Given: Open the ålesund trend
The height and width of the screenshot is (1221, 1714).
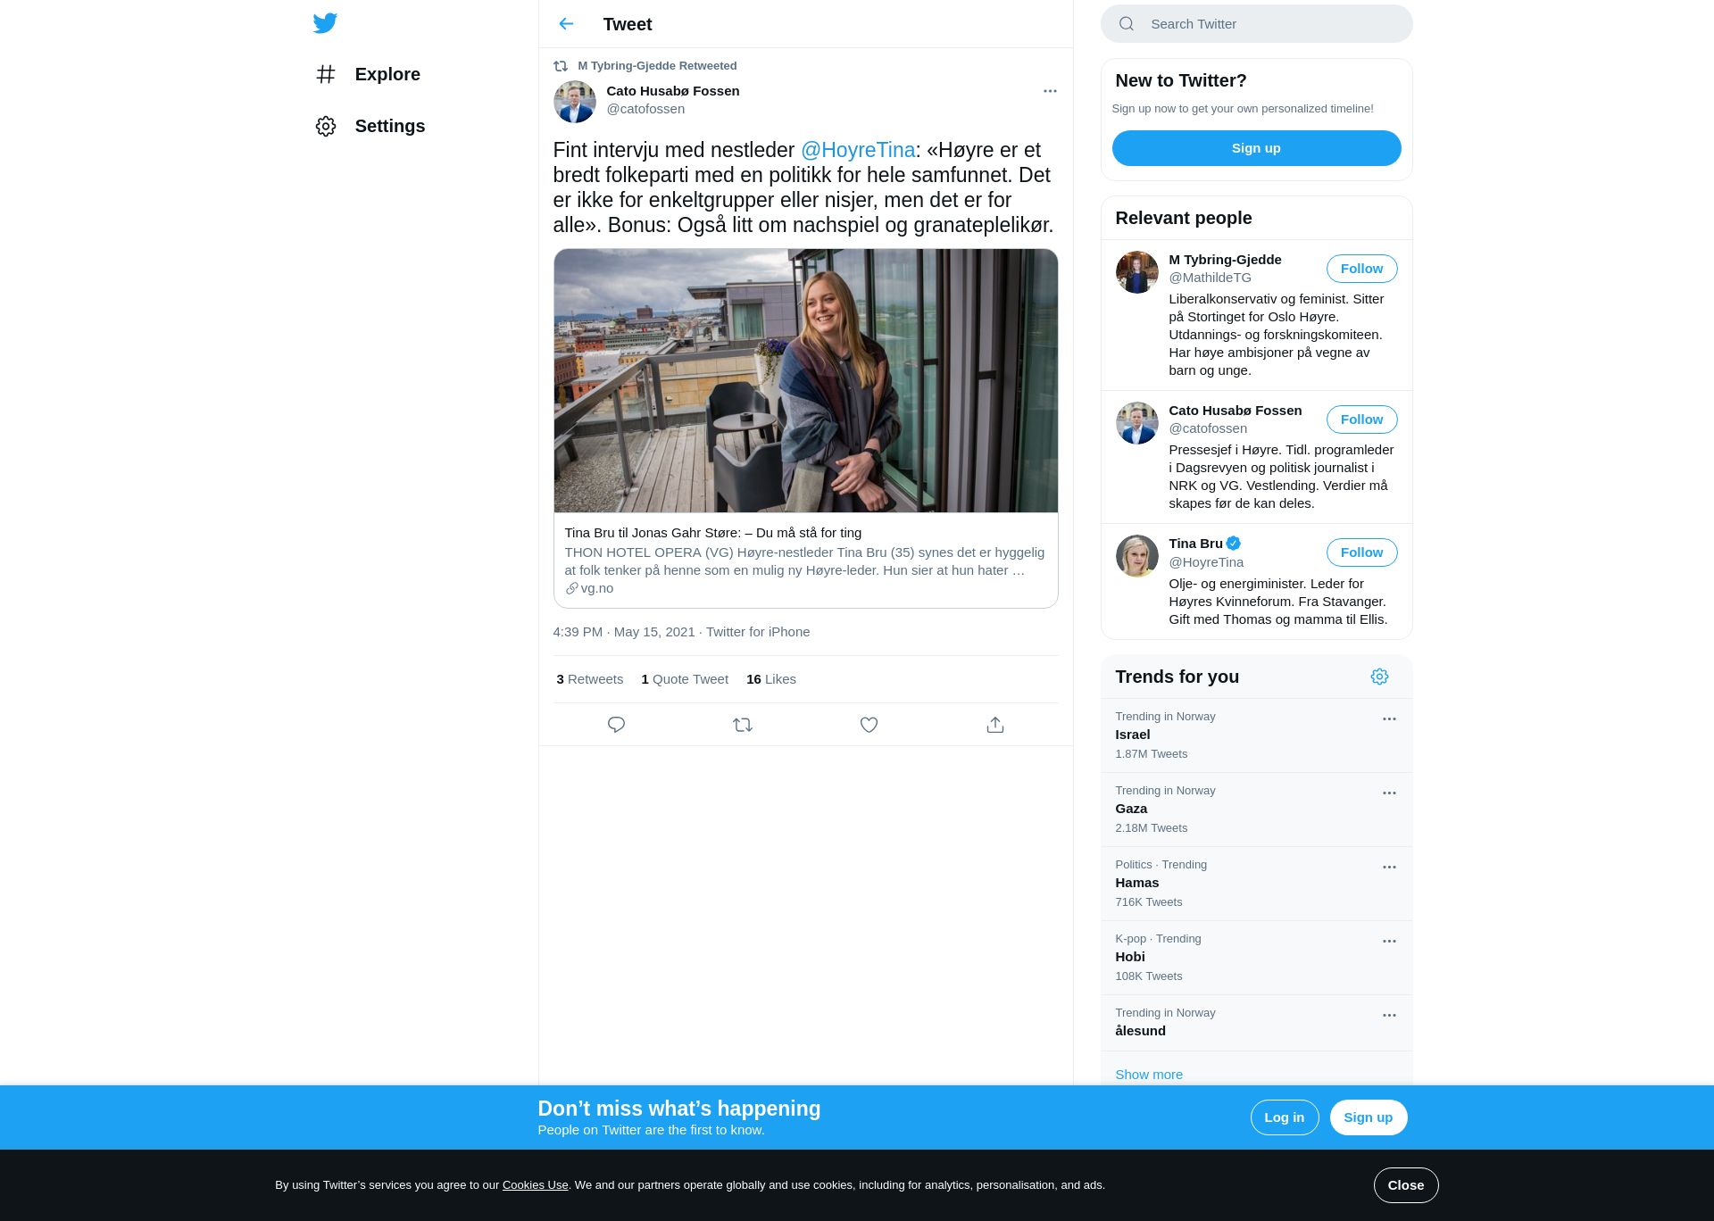Looking at the screenshot, I should [x=1256, y=1023].
